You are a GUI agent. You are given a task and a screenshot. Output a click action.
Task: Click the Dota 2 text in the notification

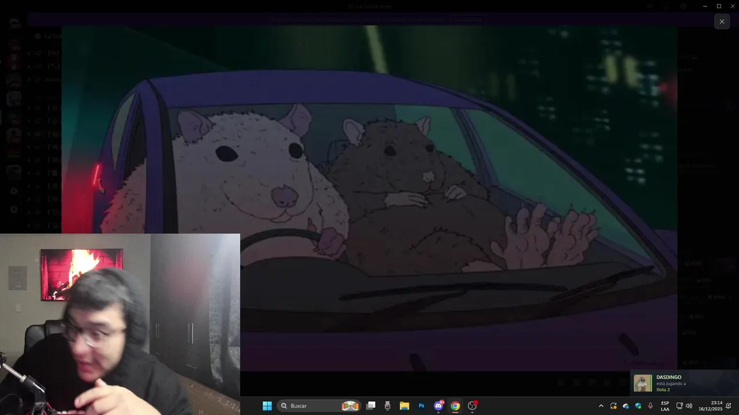click(x=663, y=390)
